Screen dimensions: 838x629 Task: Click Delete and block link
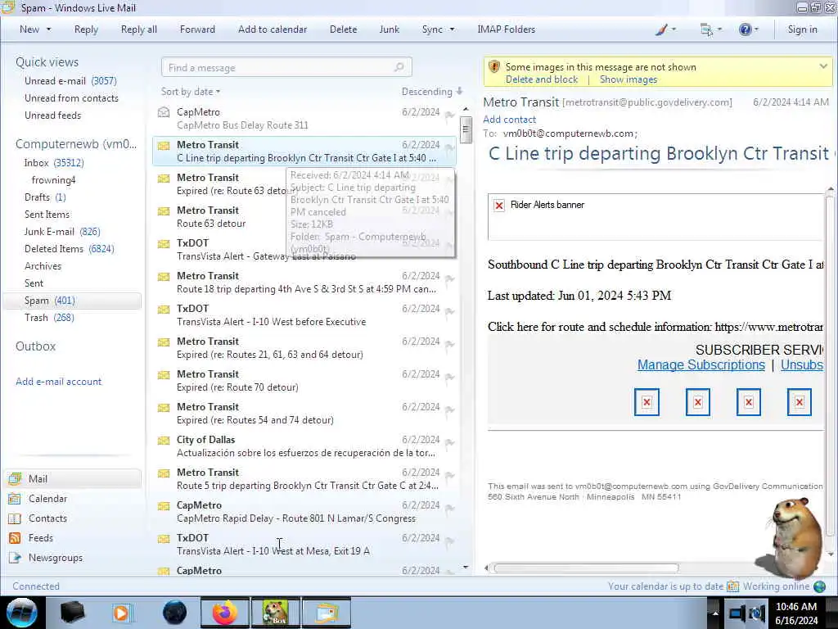[542, 79]
